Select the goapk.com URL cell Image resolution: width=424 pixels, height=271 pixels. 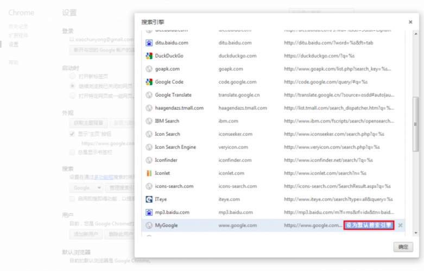338,68
